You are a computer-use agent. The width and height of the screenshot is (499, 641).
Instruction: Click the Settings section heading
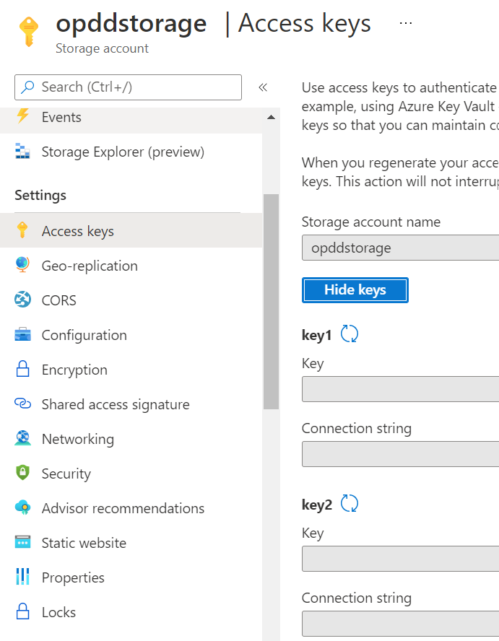click(40, 195)
